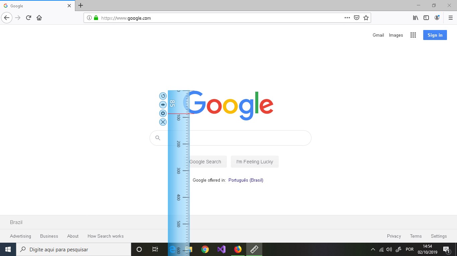Open the Advertising footer link

(20, 236)
